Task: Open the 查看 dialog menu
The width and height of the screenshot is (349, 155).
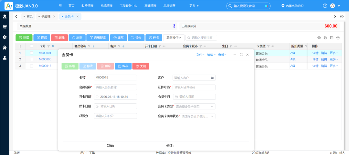Action: pos(222,55)
